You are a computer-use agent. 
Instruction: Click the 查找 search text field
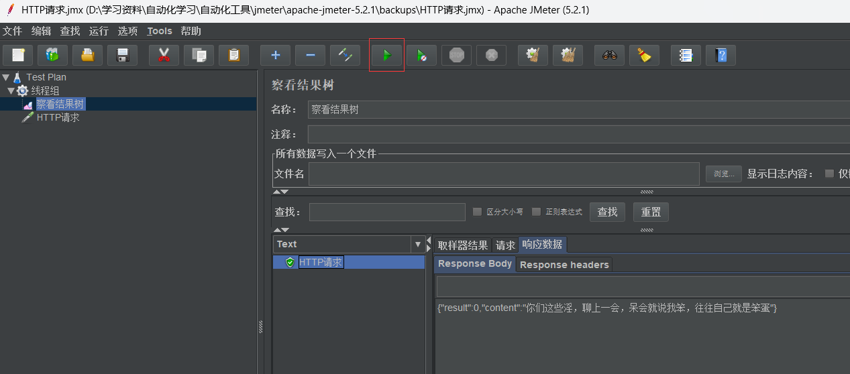coord(387,212)
